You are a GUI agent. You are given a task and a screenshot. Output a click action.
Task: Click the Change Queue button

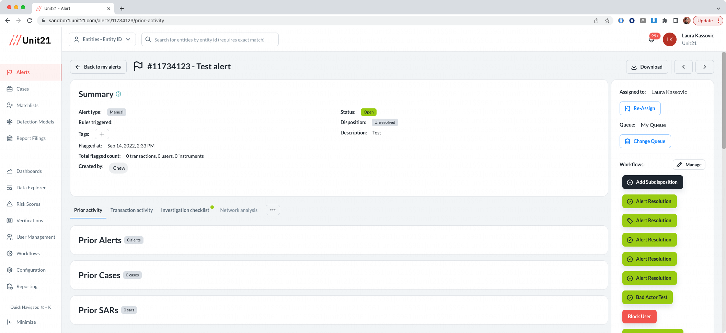(x=645, y=141)
